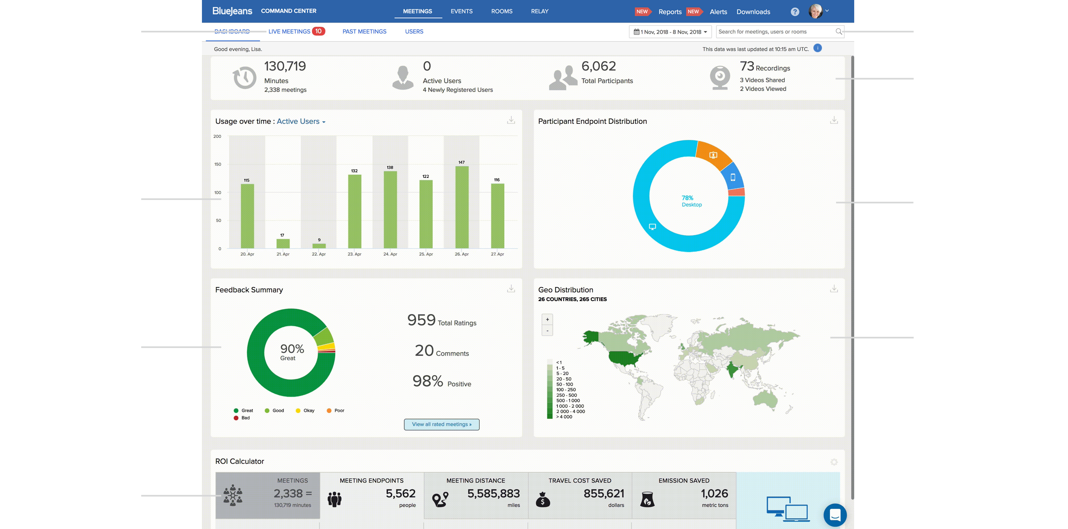Click the View all rated meetings button
The height and width of the screenshot is (529, 1068).
click(441, 424)
